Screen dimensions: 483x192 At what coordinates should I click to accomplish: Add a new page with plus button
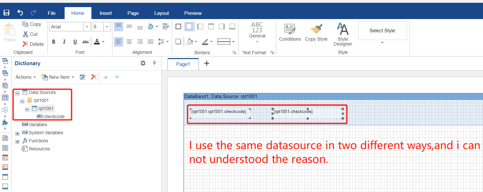coord(207,63)
